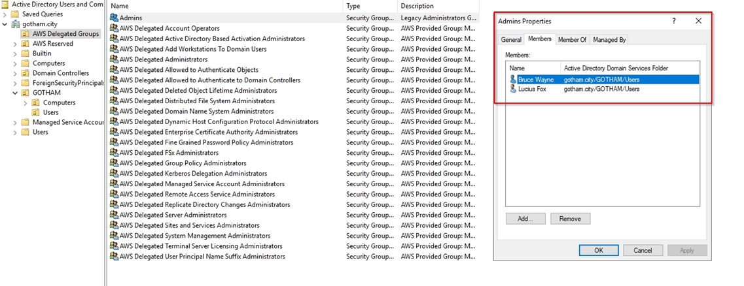Viewport: 744px width, 286px height.
Task: Click the AWS Reserved OU folder icon
Action: point(26,44)
